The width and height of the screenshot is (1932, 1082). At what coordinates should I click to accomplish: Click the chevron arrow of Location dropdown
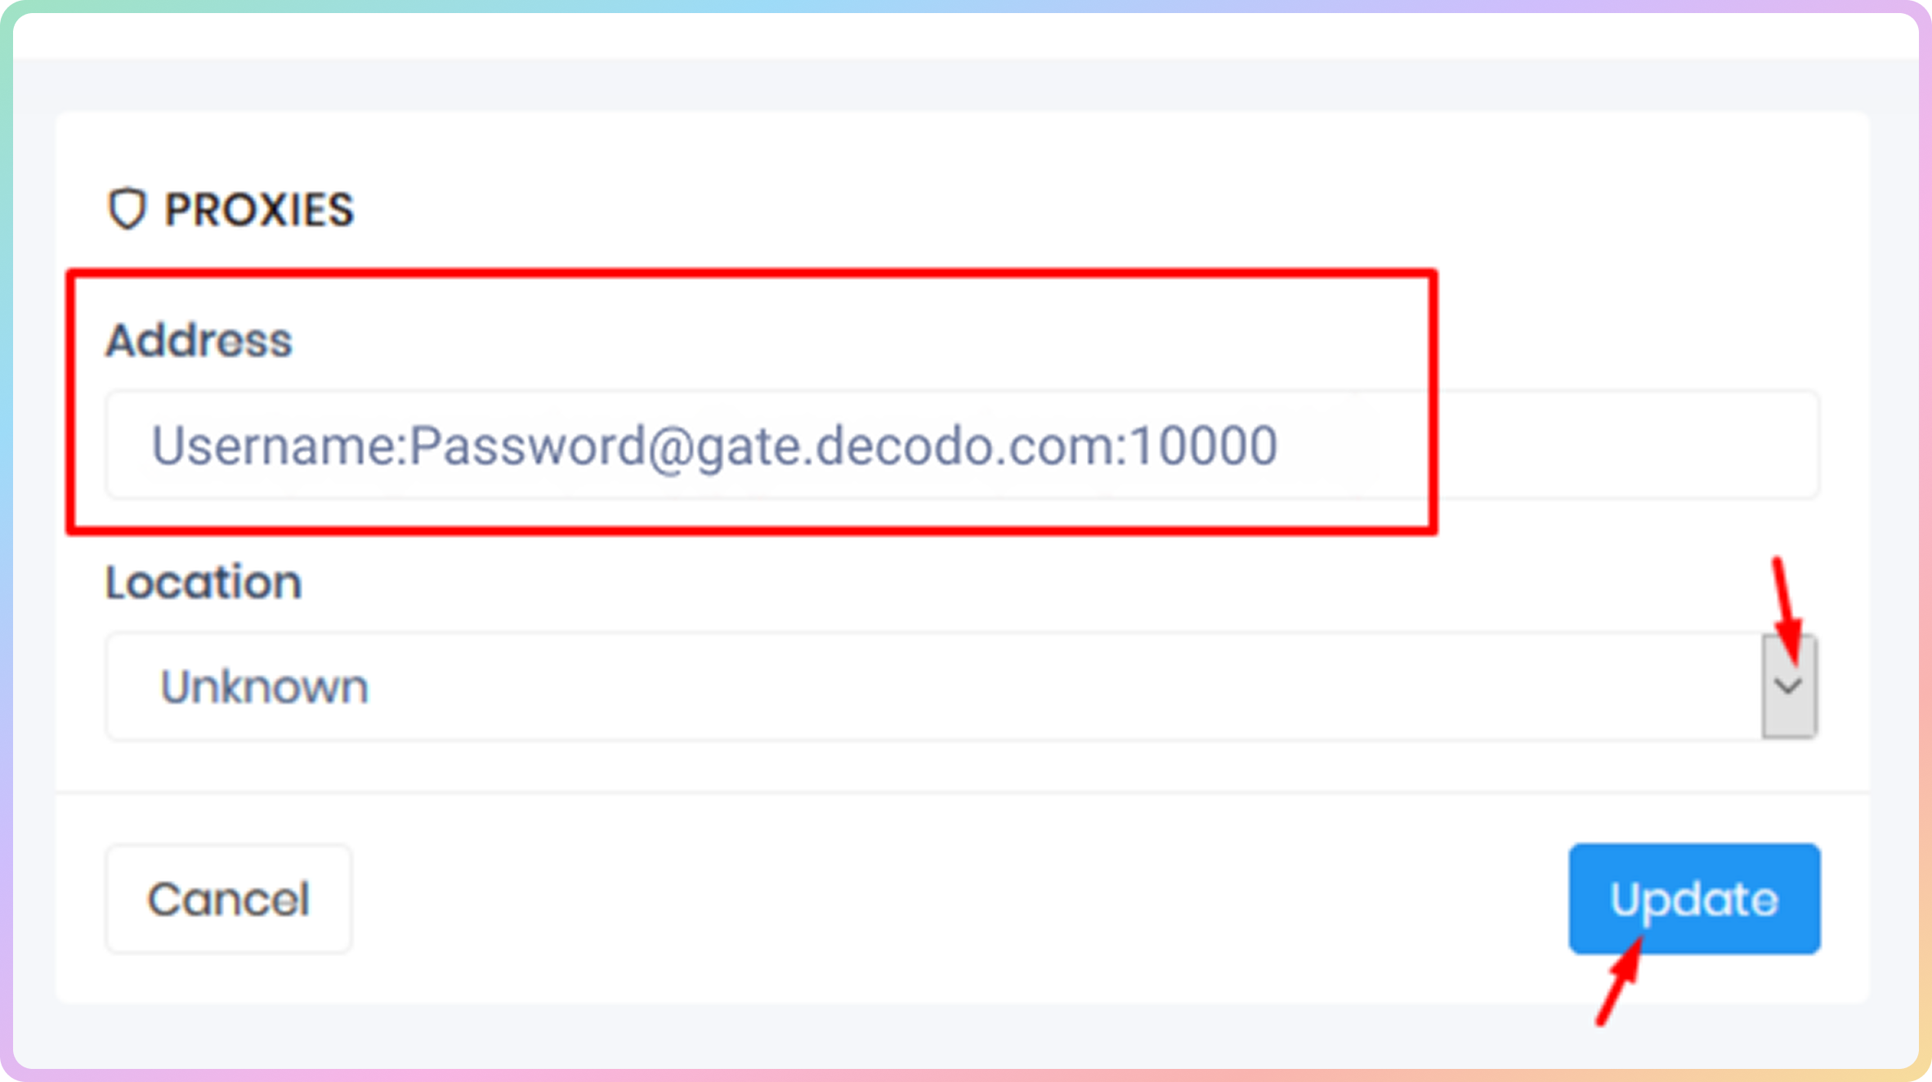(1789, 686)
